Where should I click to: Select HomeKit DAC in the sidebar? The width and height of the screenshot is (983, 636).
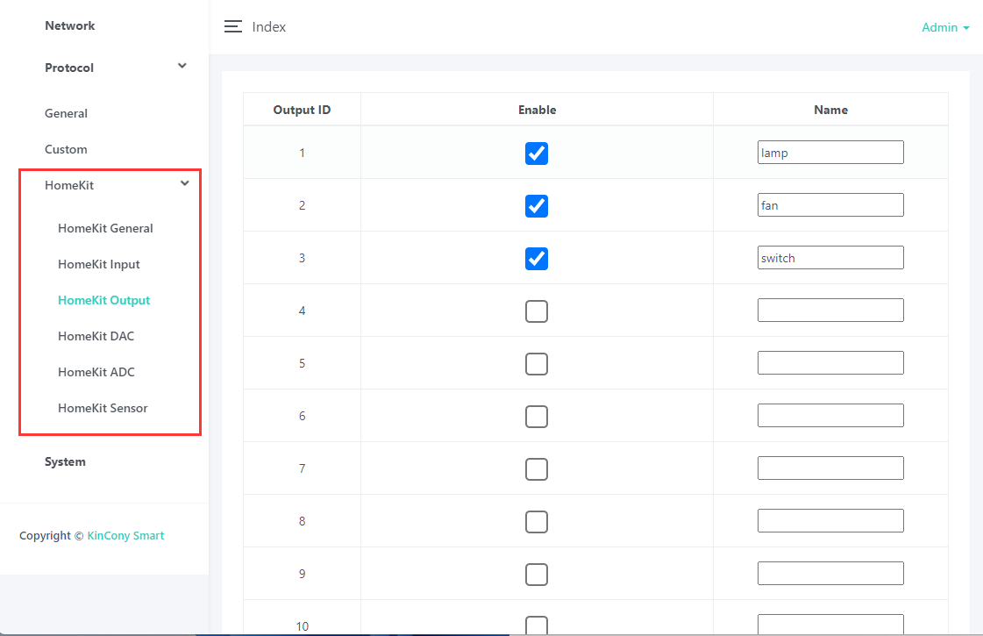pyautogui.click(x=96, y=336)
